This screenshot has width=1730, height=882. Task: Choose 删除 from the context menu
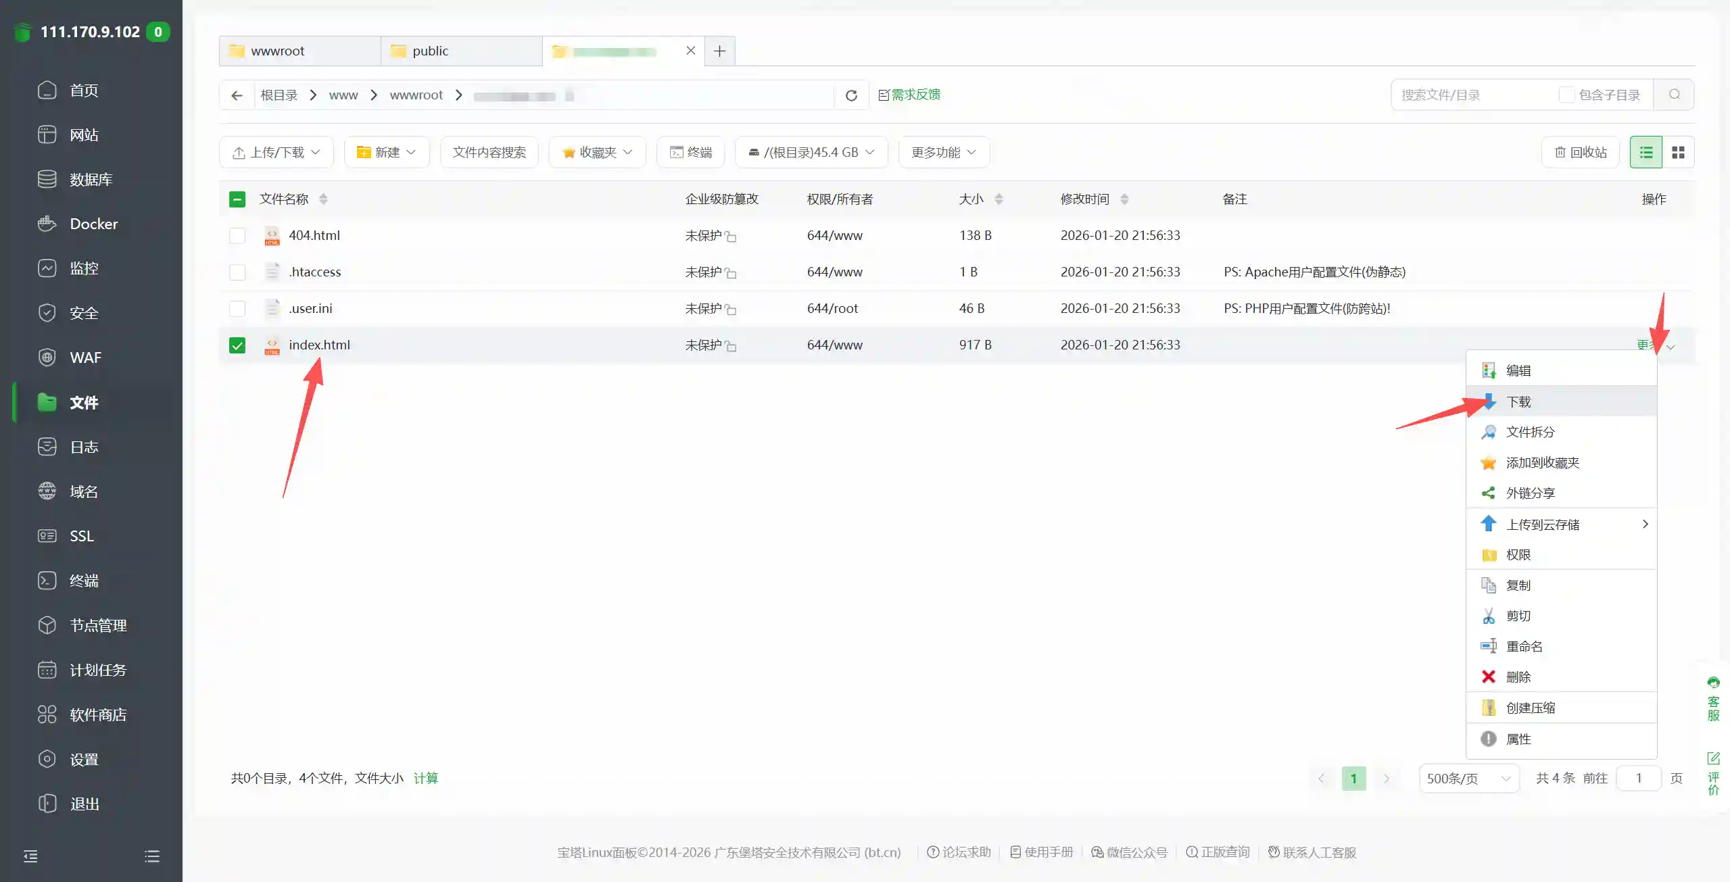click(x=1561, y=677)
